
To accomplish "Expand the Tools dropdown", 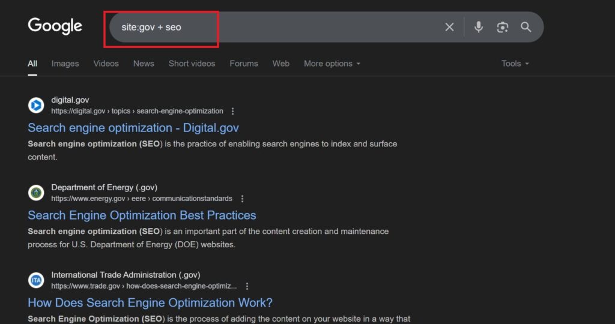I will coord(515,64).
